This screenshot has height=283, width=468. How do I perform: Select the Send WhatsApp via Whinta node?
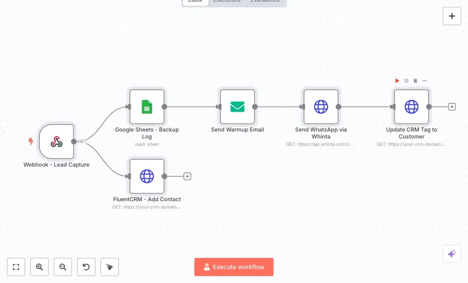(x=321, y=107)
